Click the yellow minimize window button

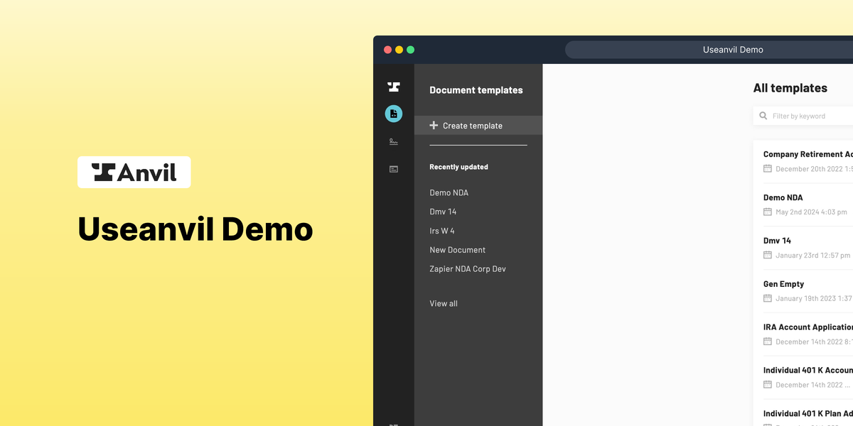399,50
